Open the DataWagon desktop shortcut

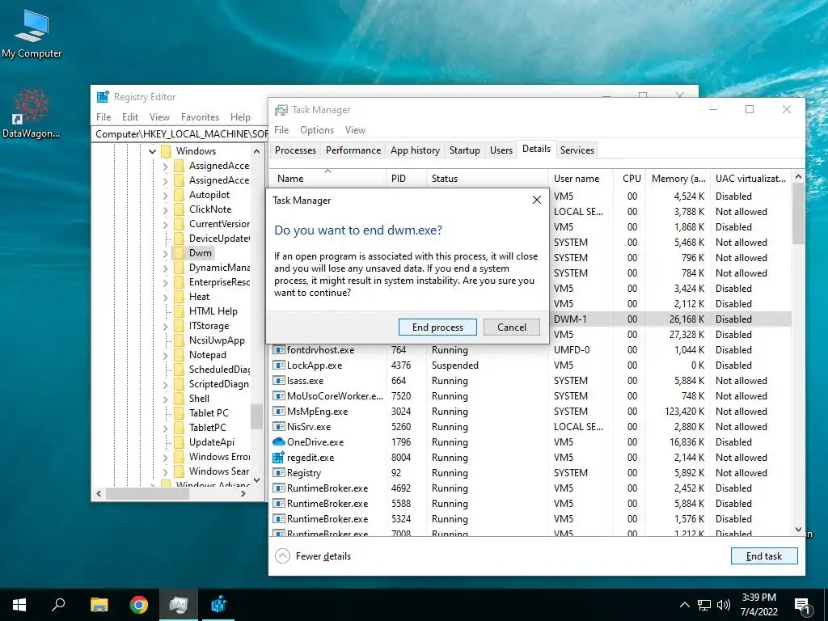click(x=31, y=113)
